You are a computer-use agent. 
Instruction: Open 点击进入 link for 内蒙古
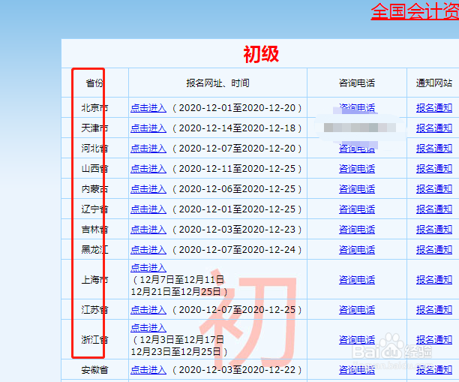tap(148, 189)
